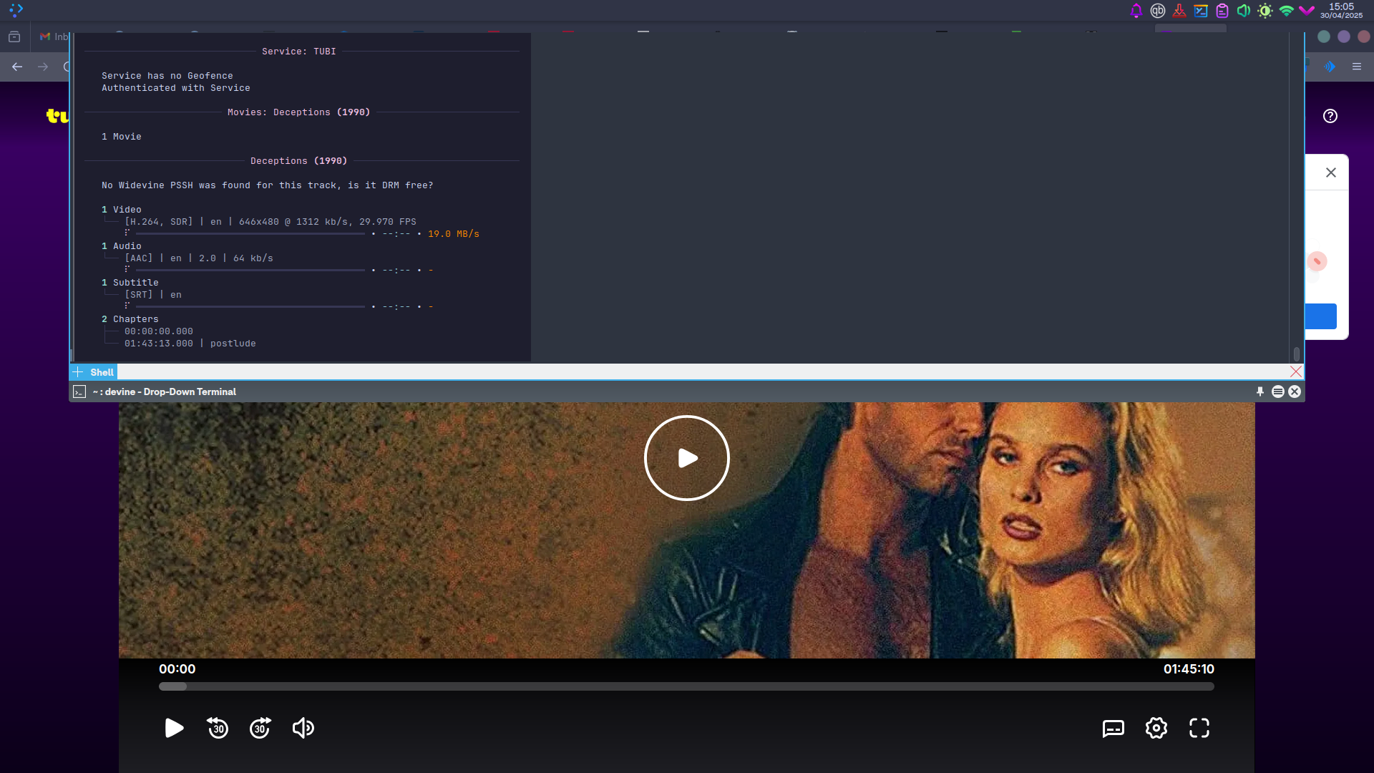
Task: Click the Tubi help question mark icon
Action: tap(1330, 116)
